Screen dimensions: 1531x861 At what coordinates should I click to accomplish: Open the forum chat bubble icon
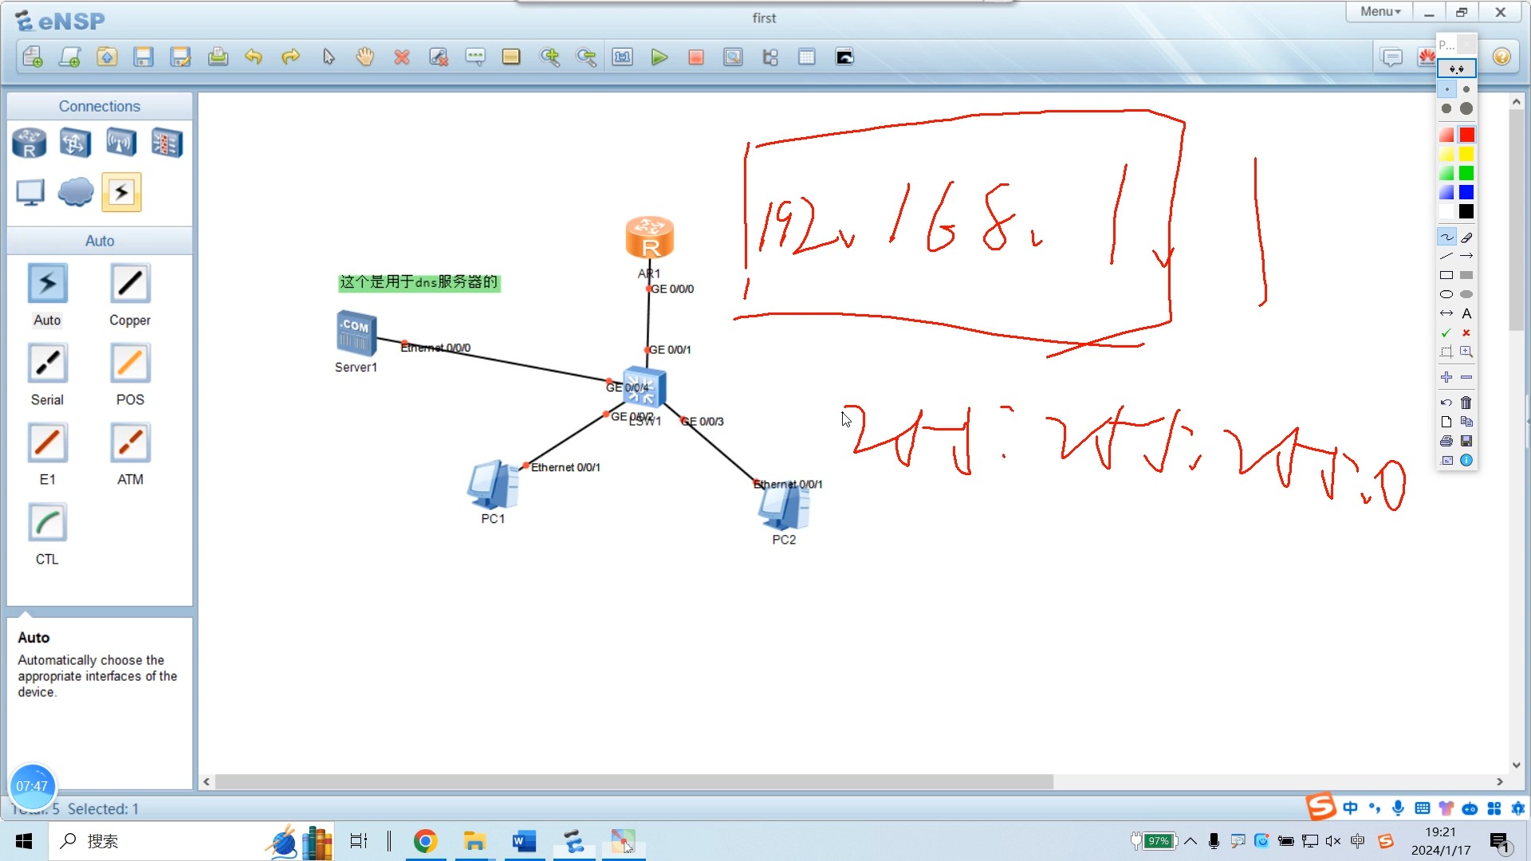pyautogui.click(x=1392, y=57)
